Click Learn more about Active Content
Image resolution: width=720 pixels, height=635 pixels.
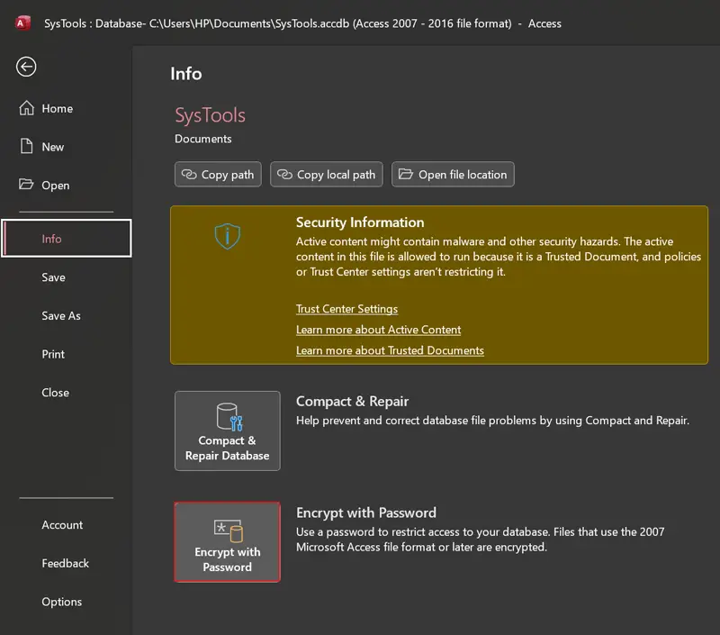pos(378,330)
